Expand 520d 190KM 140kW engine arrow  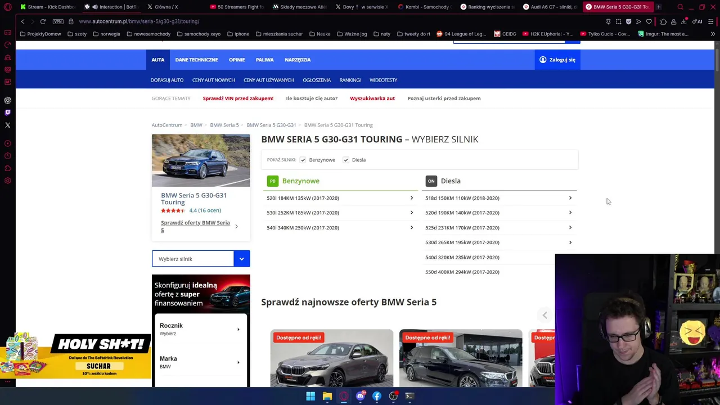point(570,213)
